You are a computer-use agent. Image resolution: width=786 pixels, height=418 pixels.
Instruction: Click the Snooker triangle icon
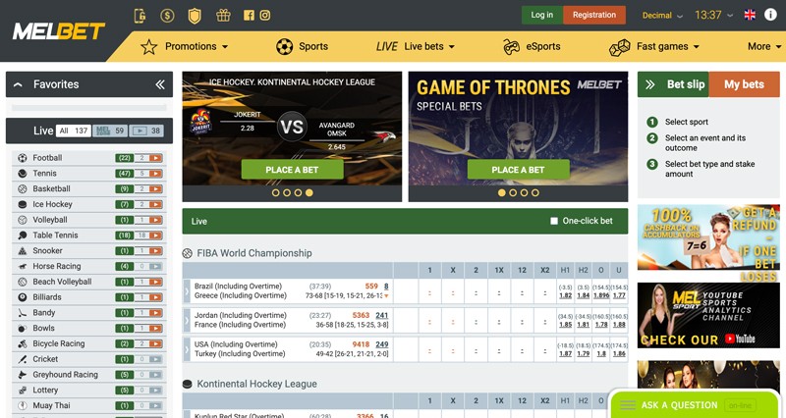22,251
